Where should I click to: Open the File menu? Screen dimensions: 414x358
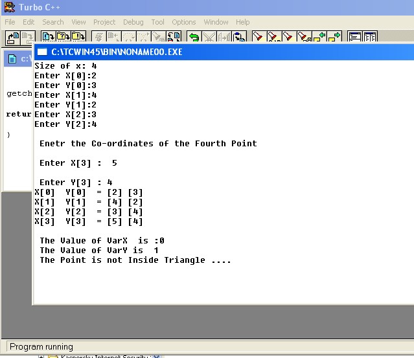point(10,22)
